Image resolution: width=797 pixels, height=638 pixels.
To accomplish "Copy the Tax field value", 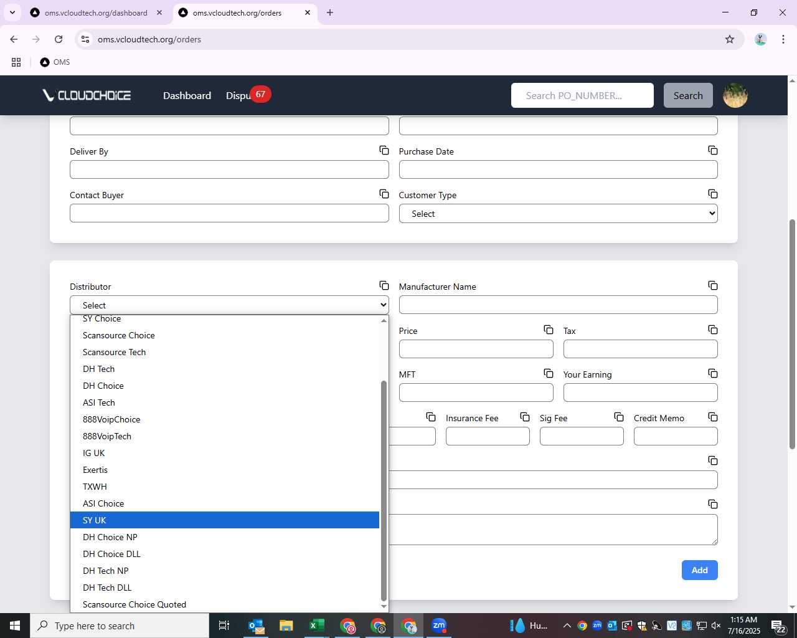I will tap(713, 330).
